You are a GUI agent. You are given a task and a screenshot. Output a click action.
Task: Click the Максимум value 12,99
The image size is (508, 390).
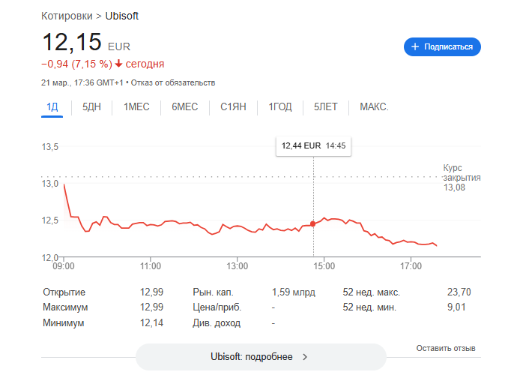(151, 307)
